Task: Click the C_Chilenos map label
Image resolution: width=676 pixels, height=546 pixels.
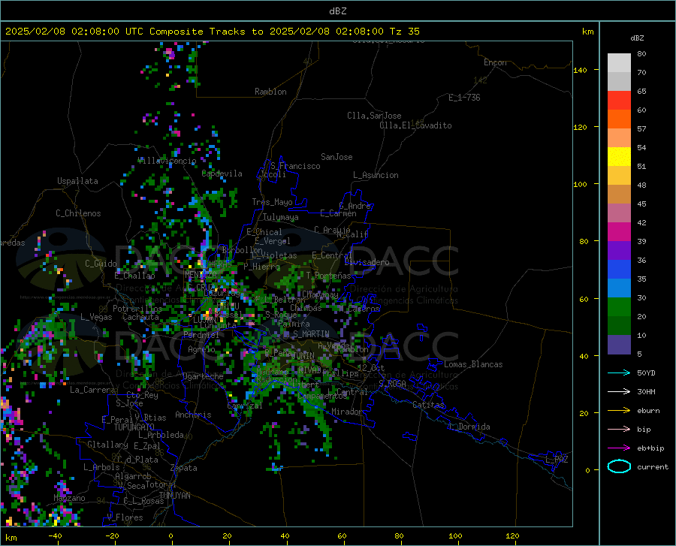Action: pyautogui.click(x=78, y=213)
